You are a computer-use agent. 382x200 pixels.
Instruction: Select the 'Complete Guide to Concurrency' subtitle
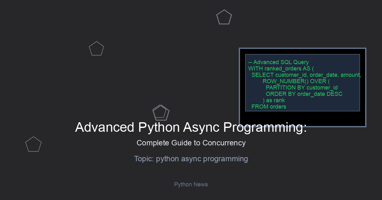191,143
